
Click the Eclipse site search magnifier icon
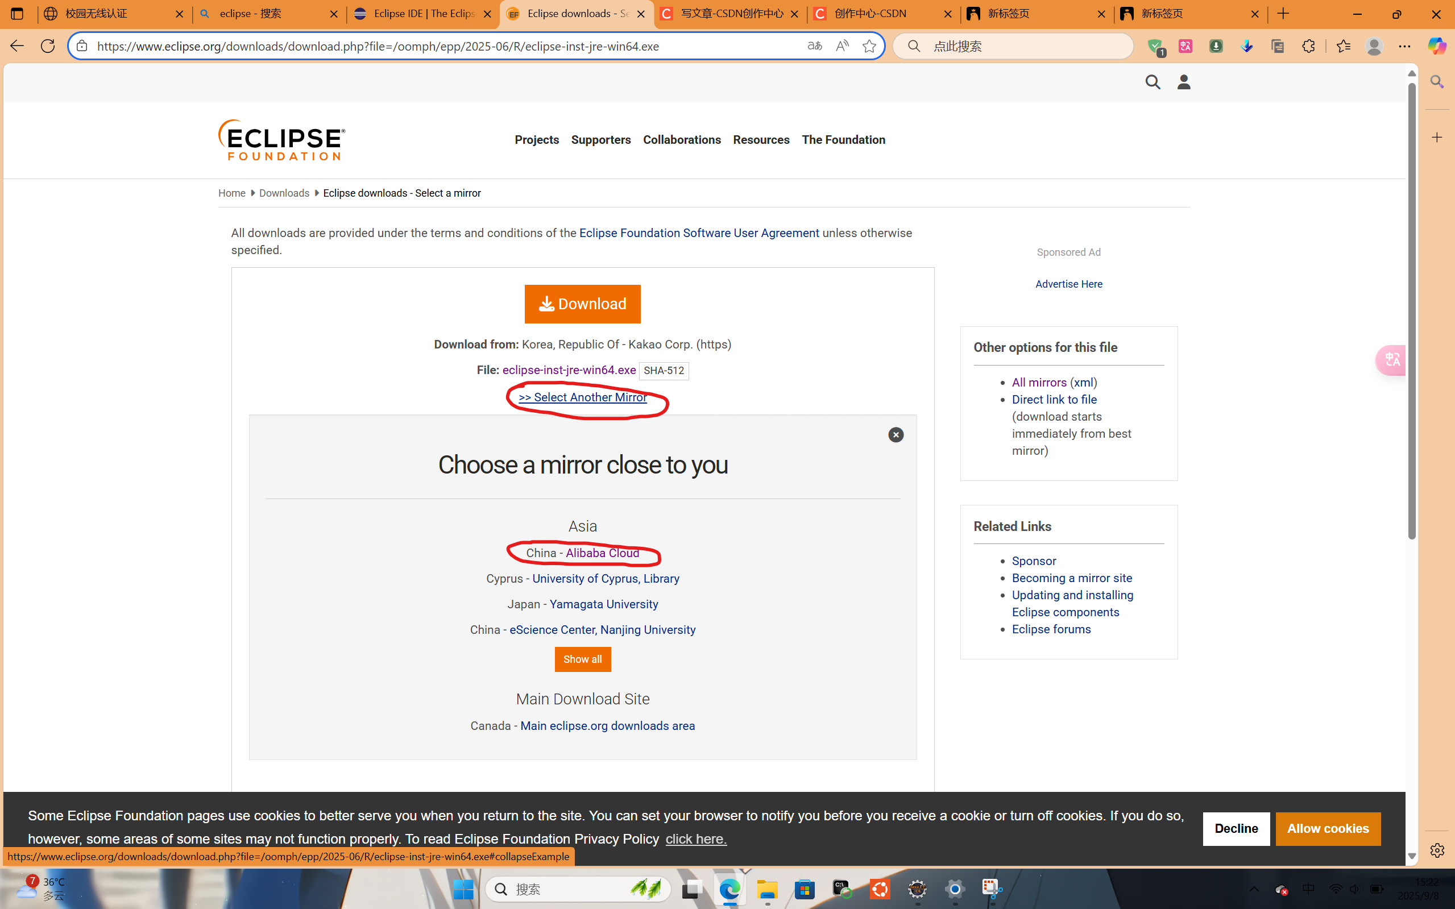click(x=1152, y=82)
